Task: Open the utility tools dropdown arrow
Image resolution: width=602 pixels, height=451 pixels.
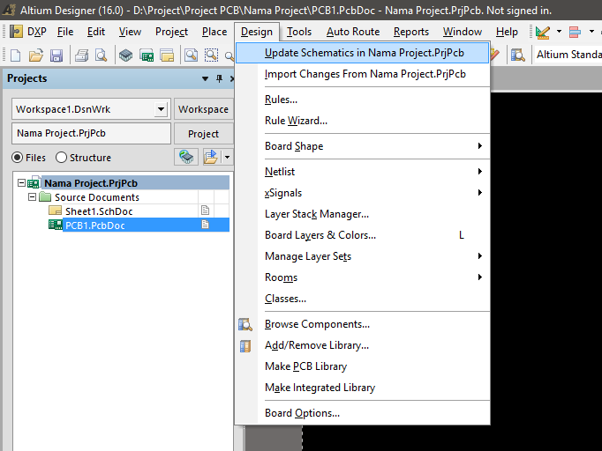Action: click(559, 32)
